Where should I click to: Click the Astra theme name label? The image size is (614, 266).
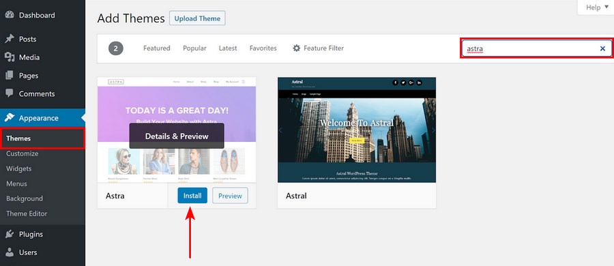115,196
